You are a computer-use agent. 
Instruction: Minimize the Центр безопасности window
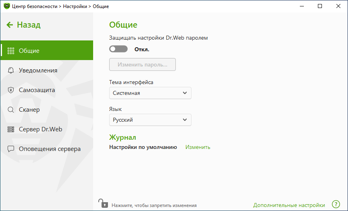pos(302,6)
